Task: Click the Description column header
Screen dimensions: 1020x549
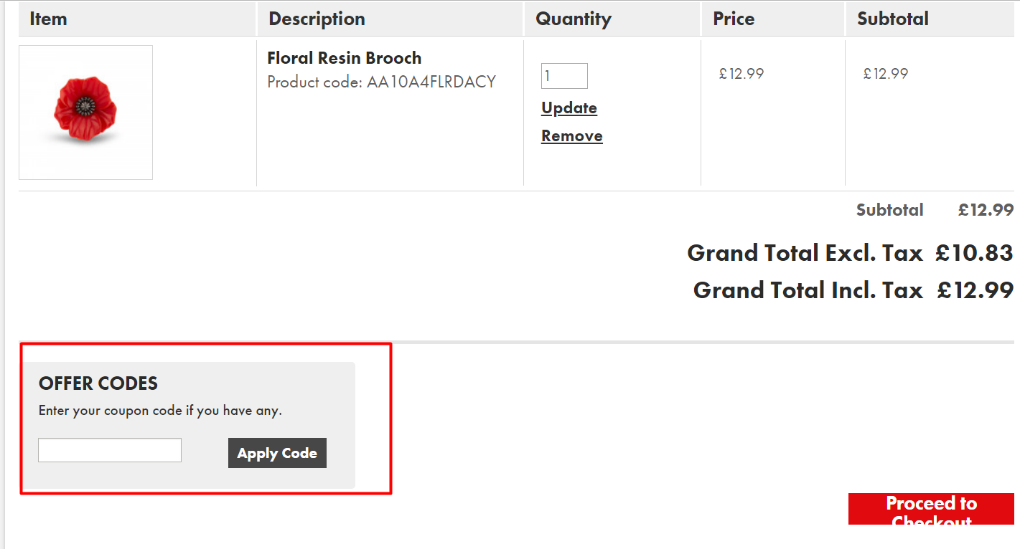Action: [317, 19]
